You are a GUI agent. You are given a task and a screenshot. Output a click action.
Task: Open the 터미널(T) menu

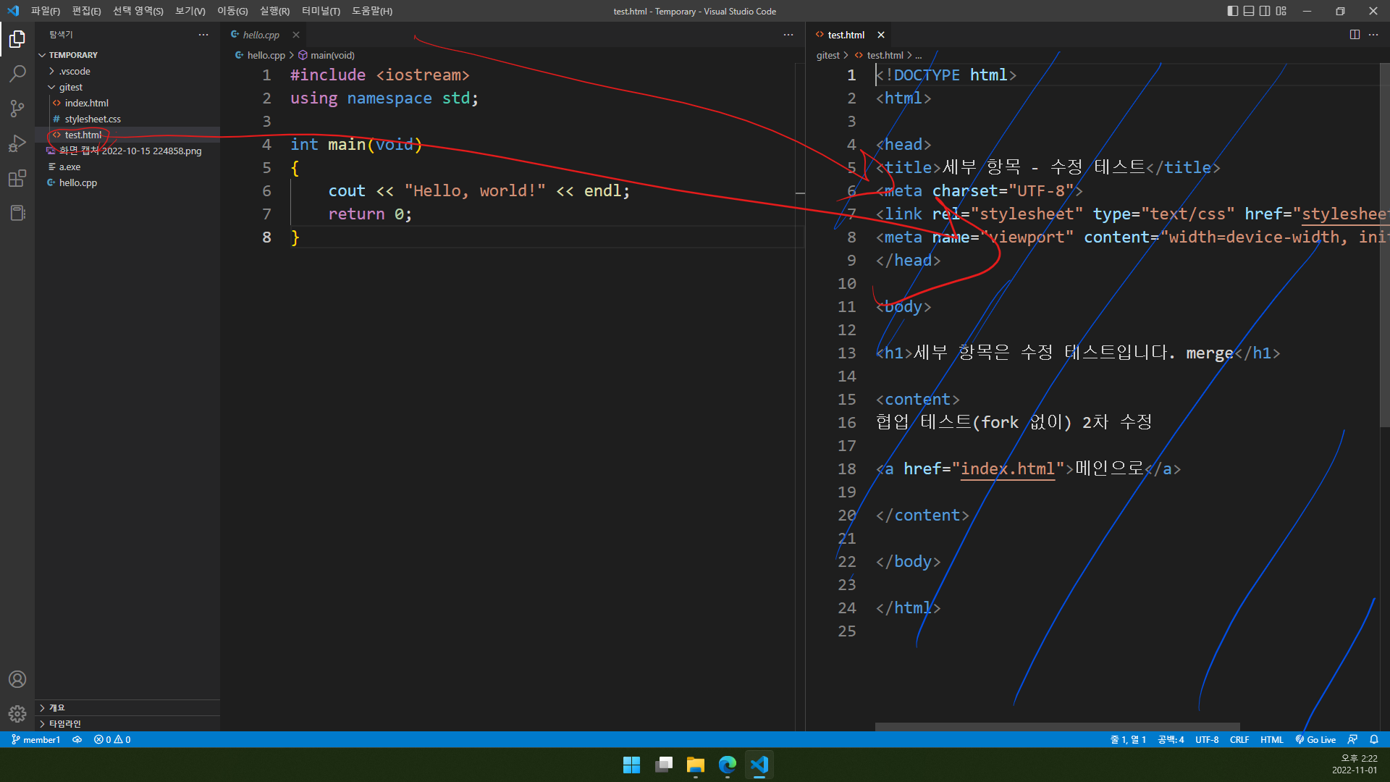coord(321,11)
